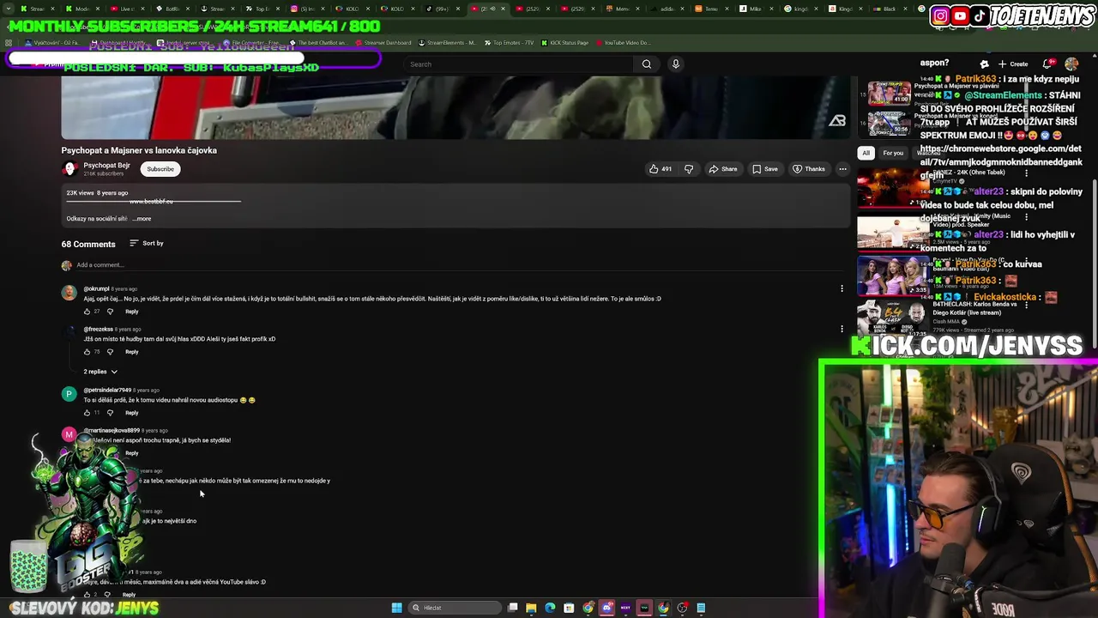This screenshot has height=618, width=1098.
Task: Like the video with 491 likes
Action: [x=660, y=169]
